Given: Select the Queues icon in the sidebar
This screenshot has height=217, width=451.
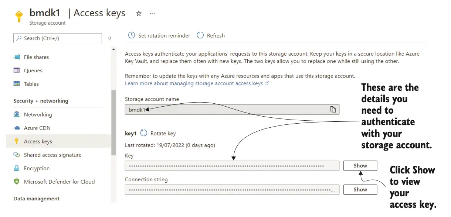Looking at the screenshot, I should pyautogui.click(x=17, y=70).
